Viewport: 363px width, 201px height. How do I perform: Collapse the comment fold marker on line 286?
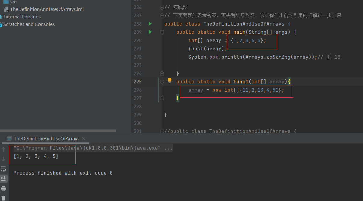click(162, 8)
